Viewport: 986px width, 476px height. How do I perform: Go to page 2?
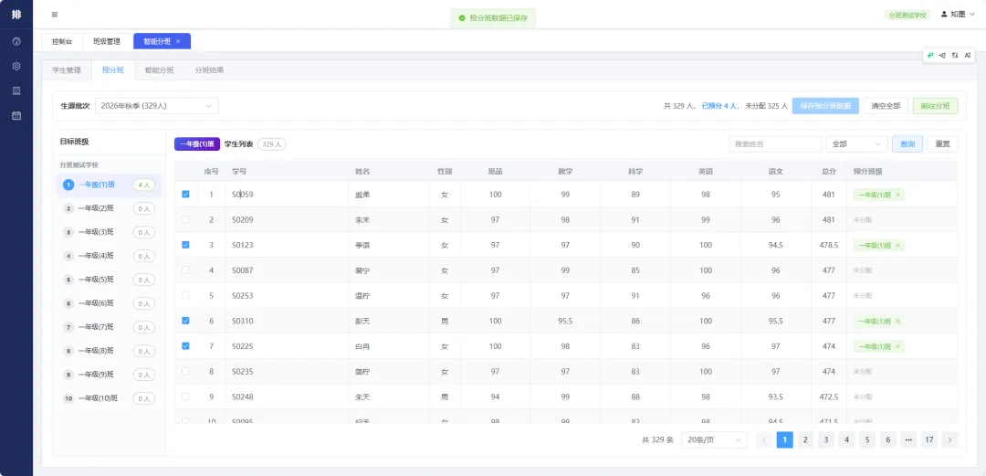[x=805, y=439]
